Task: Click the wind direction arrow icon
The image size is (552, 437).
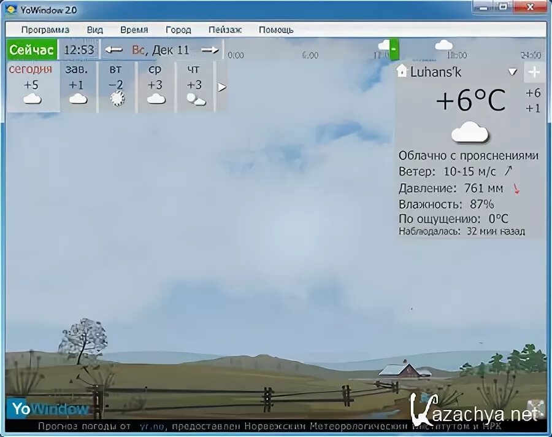Action: click(508, 171)
